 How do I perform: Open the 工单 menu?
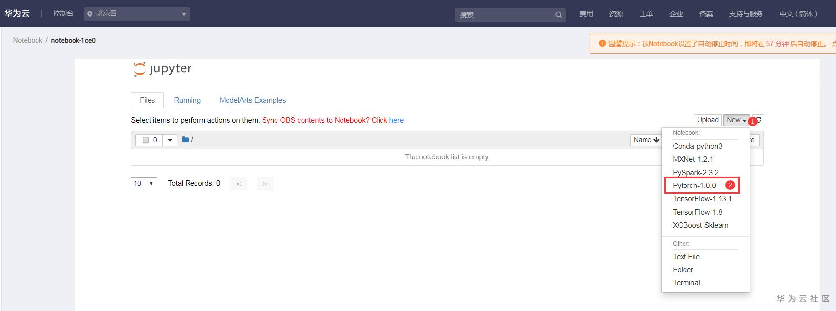tap(646, 14)
